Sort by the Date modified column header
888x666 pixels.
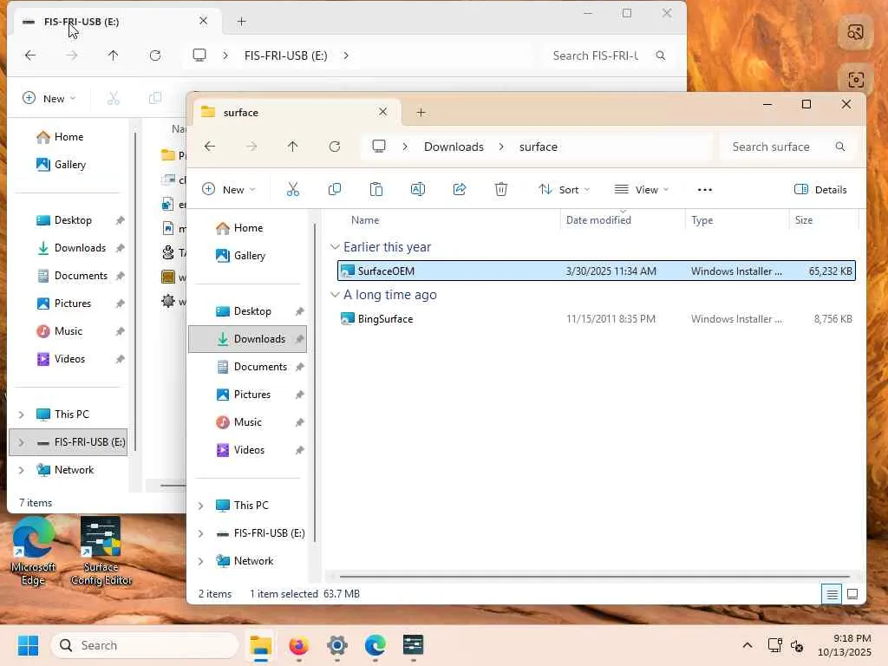598,220
